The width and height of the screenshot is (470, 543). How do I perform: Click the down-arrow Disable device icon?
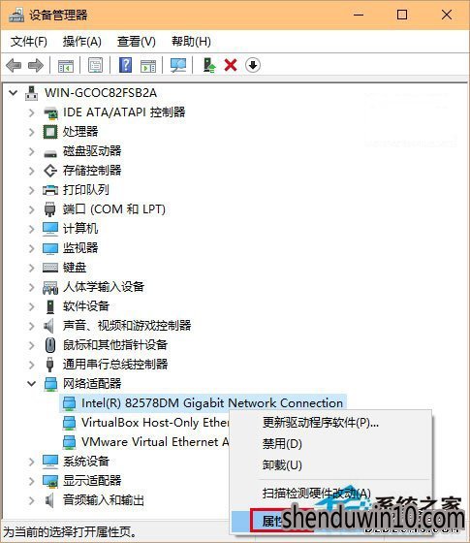pos(253,65)
